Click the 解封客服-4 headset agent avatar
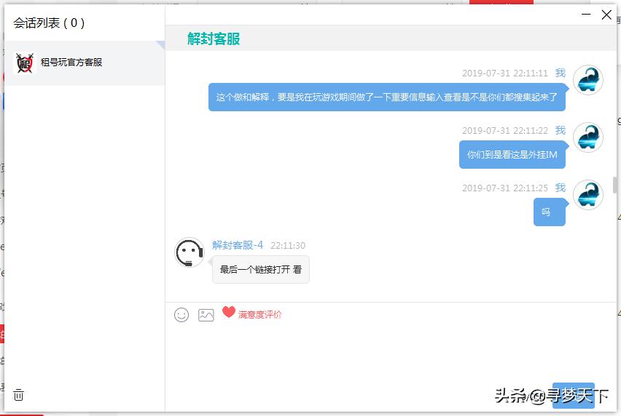The width and height of the screenshot is (621, 416). click(190, 252)
